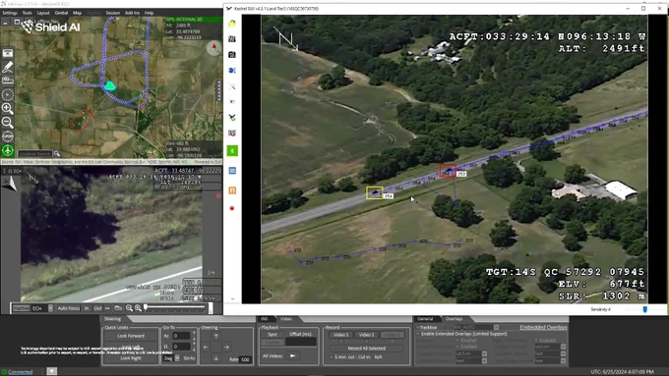
Task: Click the snapshot folder icon in EO toolbar
Action: 118,308
